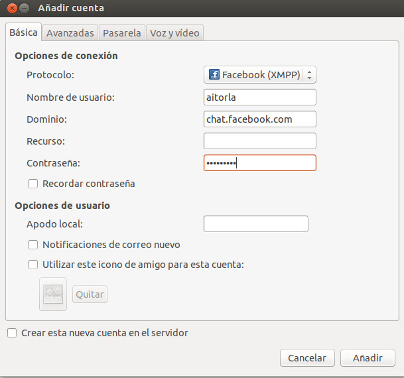The width and height of the screenshot is (404, 378).
Task: Click the Facebook icon in protocol selector
Action: tap(214, 75)
